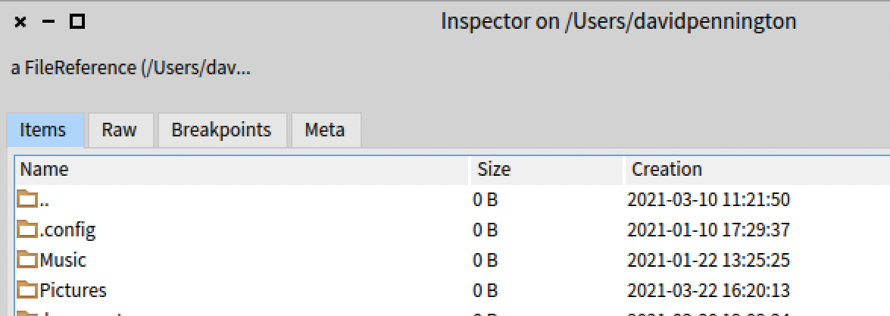Close the Inspector window

coord(20,22)
